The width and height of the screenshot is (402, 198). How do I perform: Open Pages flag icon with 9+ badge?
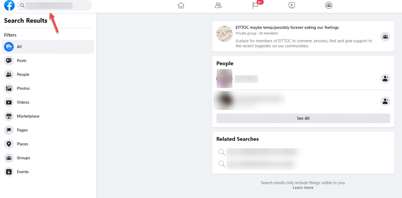tap(255, 5)
